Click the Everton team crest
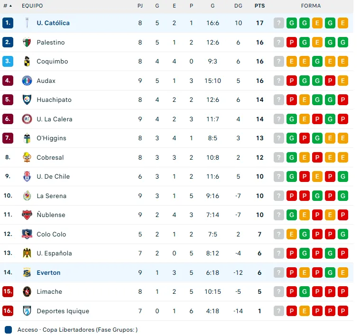 (x=27, y=272)
